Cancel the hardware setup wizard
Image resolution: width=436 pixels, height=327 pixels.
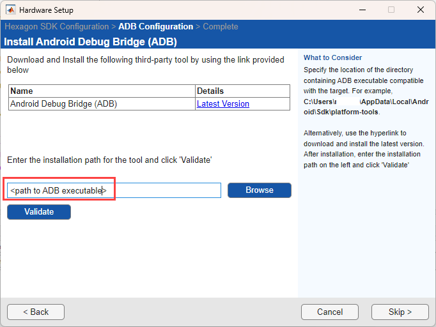tap(330, 312)
